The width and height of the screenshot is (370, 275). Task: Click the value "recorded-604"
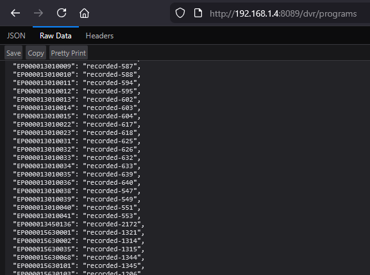[x=110, y=116]
